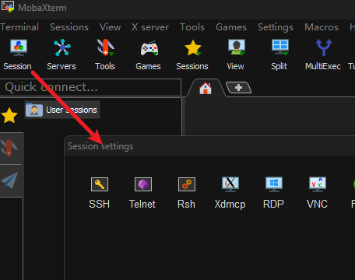Select the Rsh session type

[x=186, y=193]
